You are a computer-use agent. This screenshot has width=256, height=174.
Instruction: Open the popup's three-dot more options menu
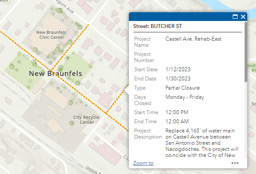click(235, 163)
